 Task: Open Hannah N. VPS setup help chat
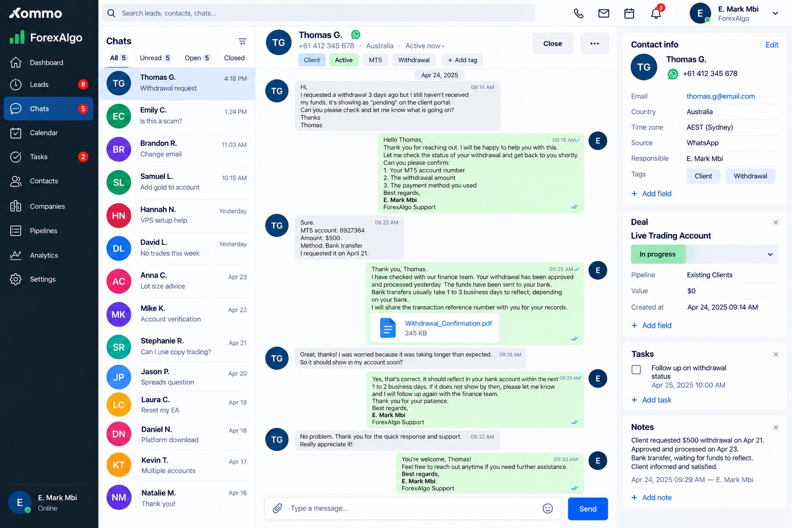point(177,215)
